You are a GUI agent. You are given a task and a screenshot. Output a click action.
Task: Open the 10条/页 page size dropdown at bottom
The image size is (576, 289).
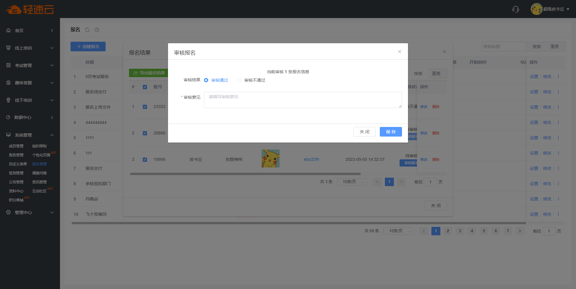398,231
